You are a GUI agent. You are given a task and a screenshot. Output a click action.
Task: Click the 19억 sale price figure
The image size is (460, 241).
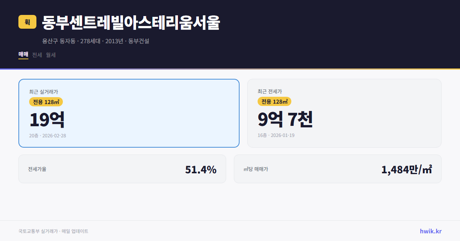pos(48,119)
